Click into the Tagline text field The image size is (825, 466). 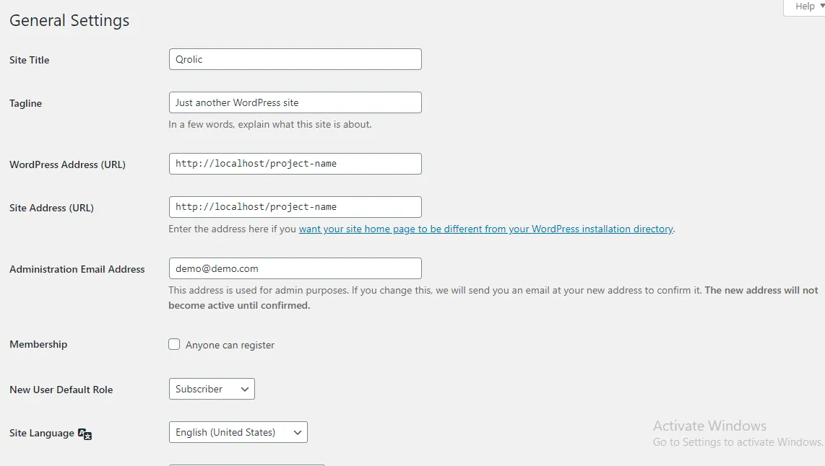[x=295, y=102]
